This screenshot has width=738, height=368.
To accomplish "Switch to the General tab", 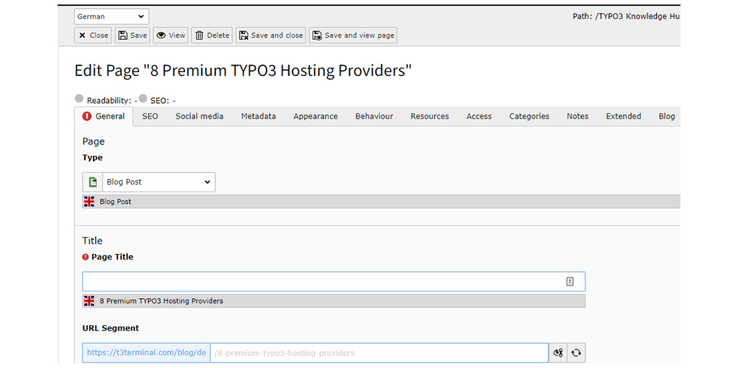I will pyautogui.click(x=103, y=116).
